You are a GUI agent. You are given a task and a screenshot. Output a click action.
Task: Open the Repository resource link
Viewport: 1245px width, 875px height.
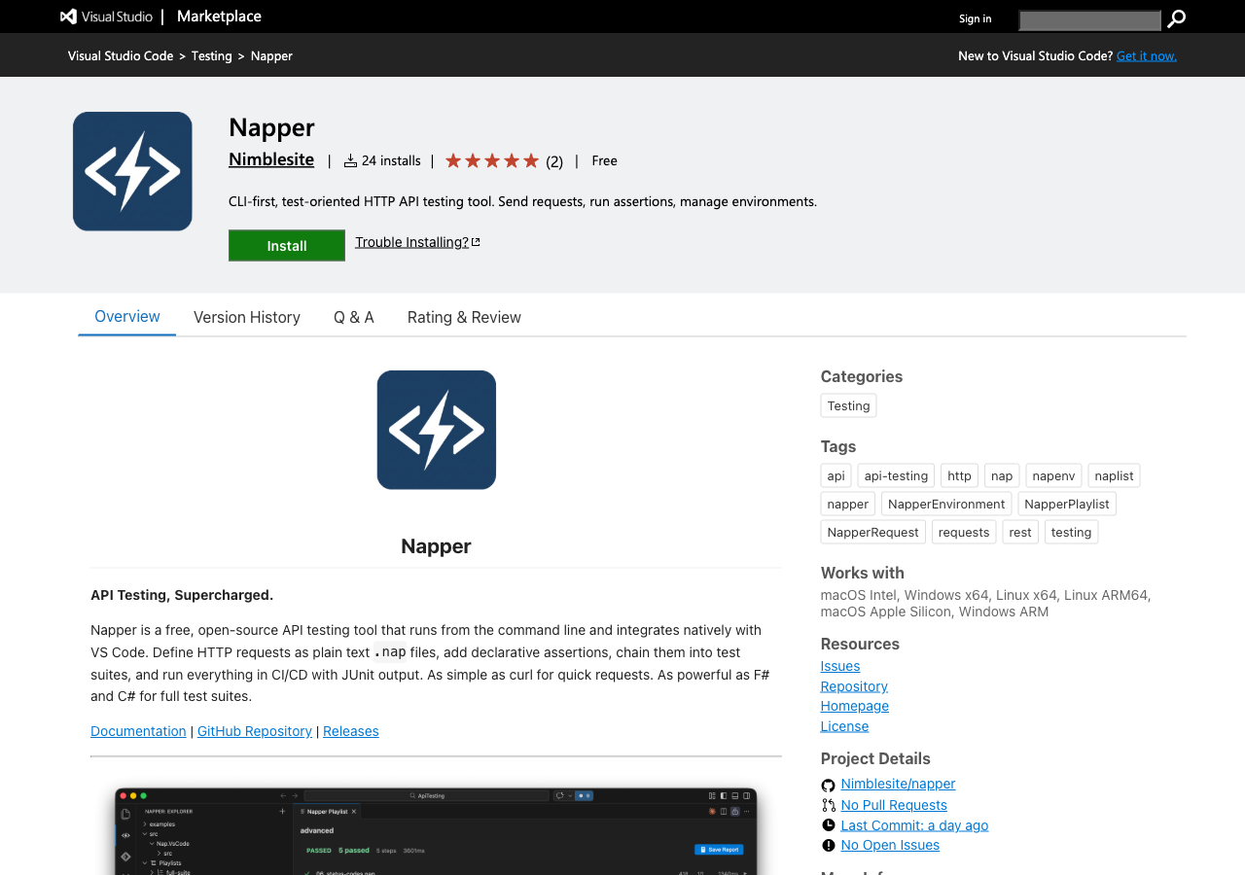854,686
